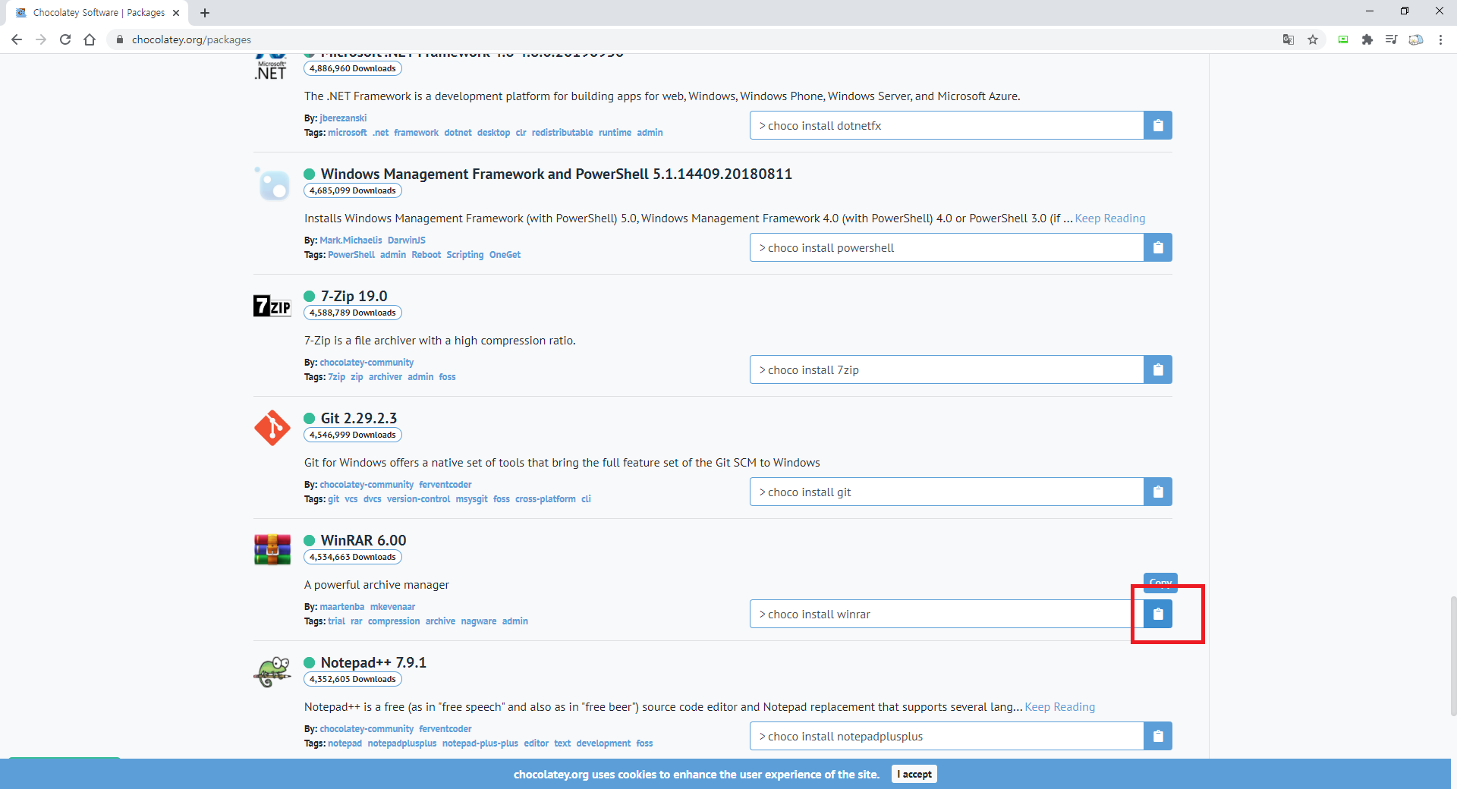
Task: Open author mkevenaar's profile
Action: click(x=392, y=607)
